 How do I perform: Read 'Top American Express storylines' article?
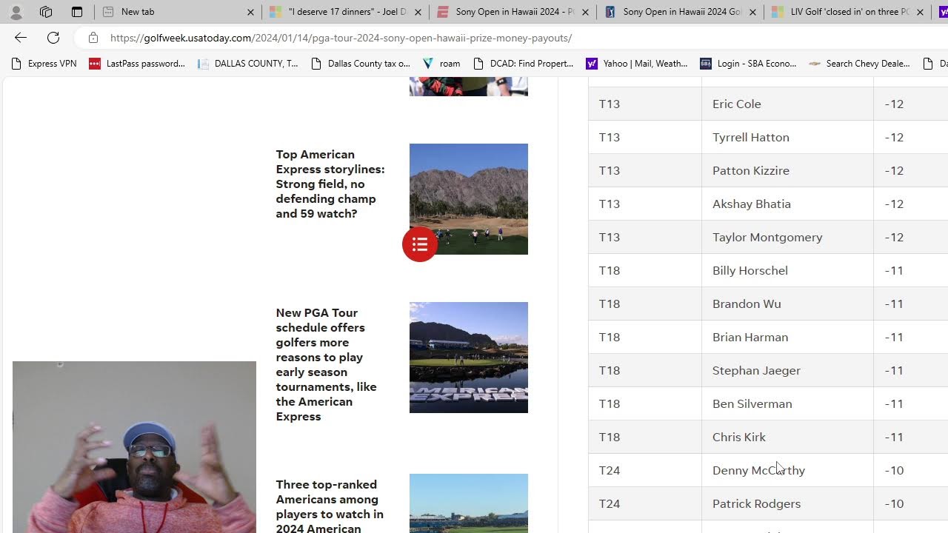[x=330, y=184]
